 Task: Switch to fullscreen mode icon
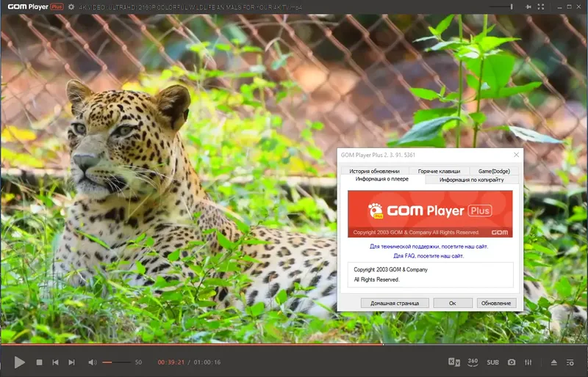click(541, 7)
